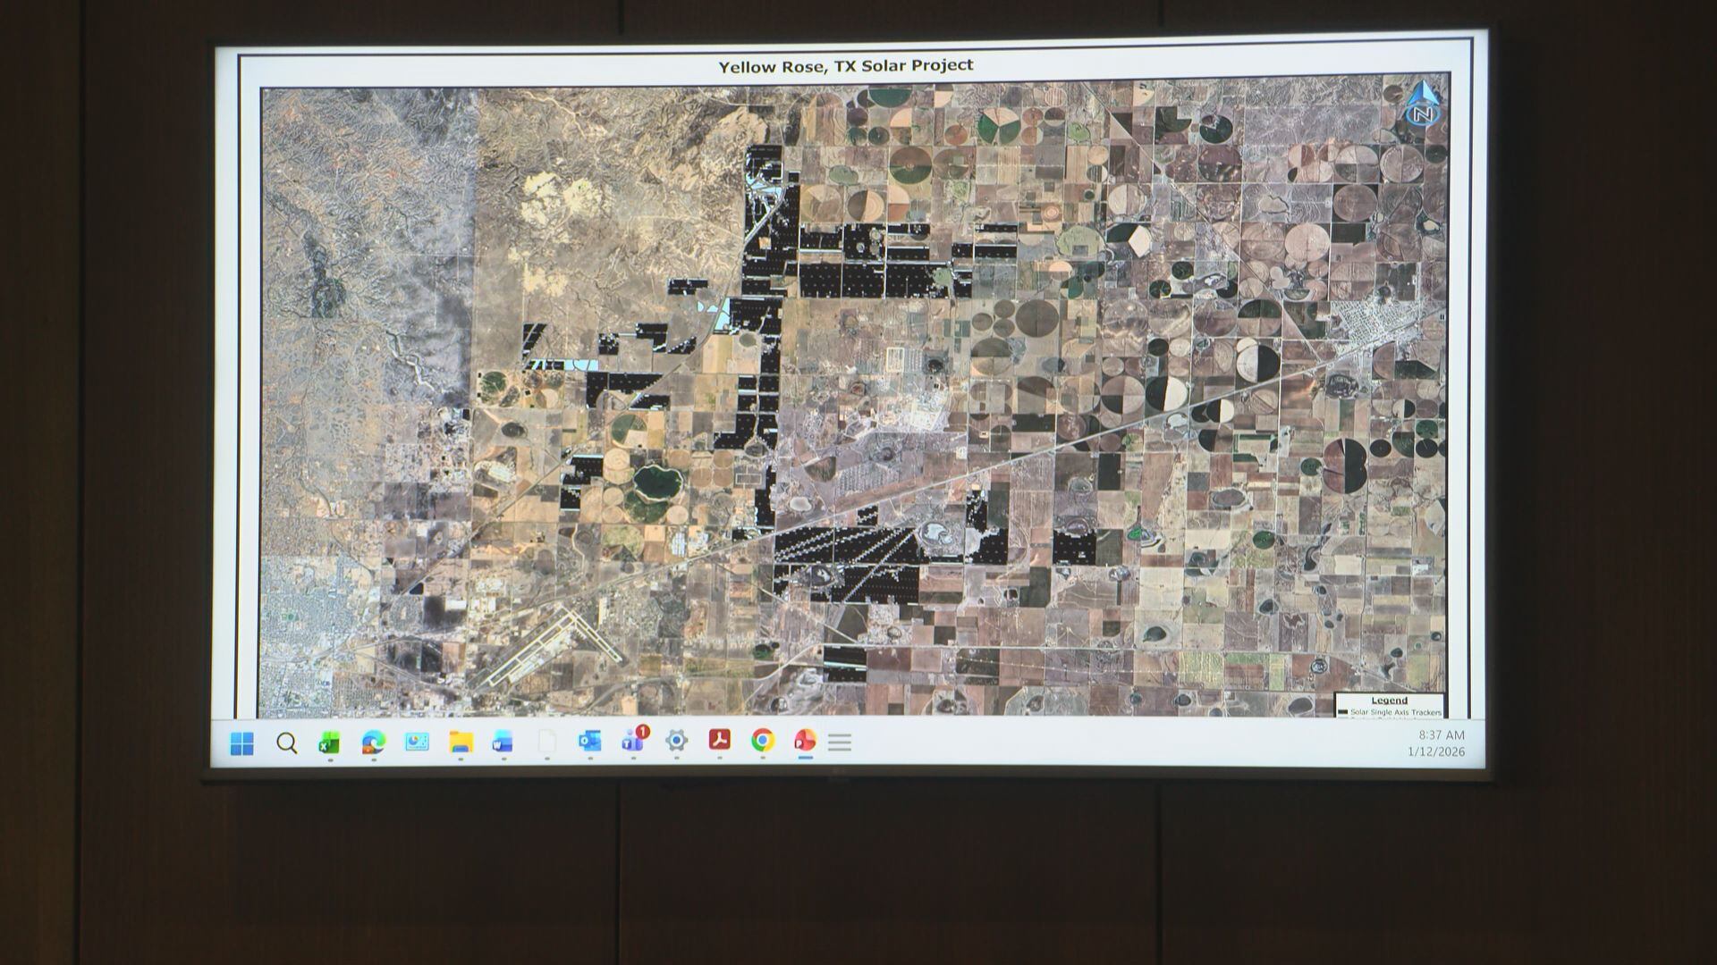1717x965 pixels.
Task: Click the Solar Single Axis Trackers legend swatch
Action: (1342, 711)
